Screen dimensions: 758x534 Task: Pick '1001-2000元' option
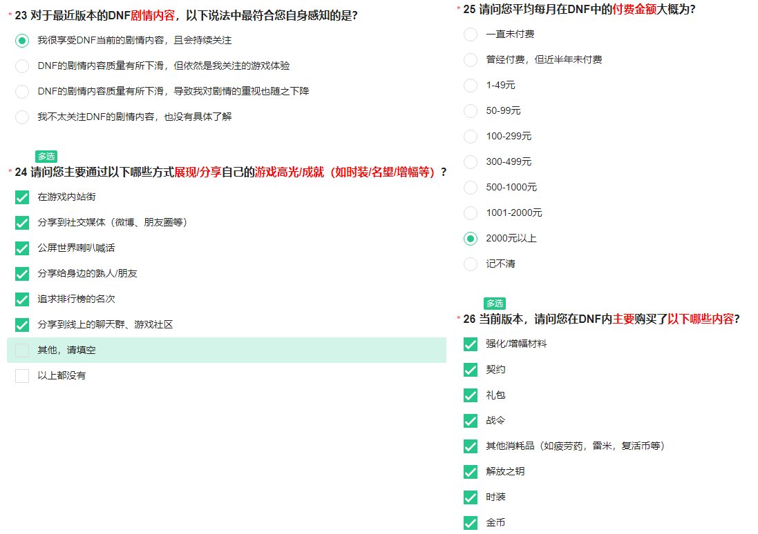(471, 213)
